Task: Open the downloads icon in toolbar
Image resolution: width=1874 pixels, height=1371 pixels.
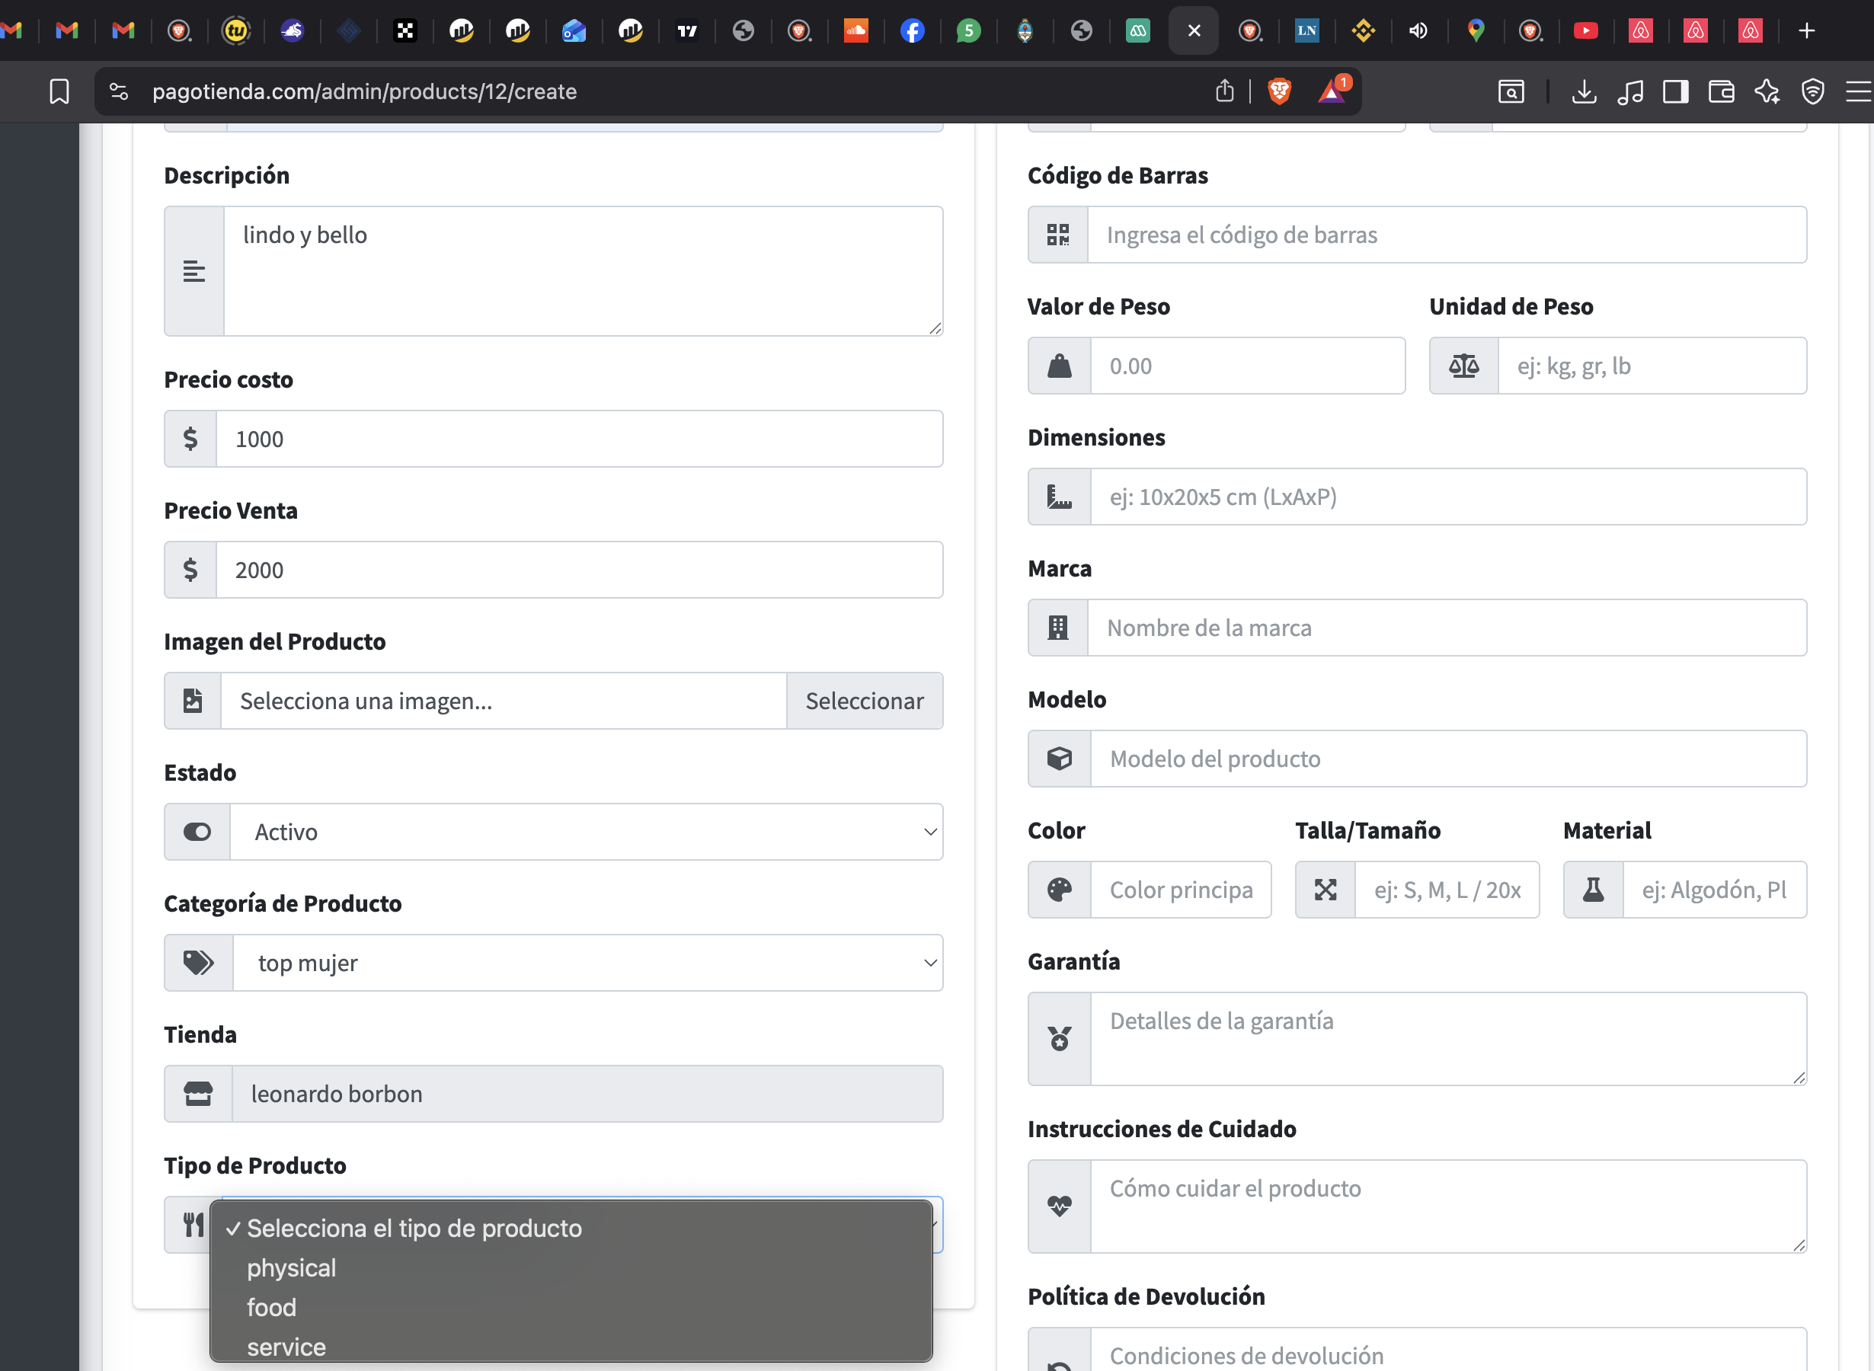Action: [x=1584, y=91]
